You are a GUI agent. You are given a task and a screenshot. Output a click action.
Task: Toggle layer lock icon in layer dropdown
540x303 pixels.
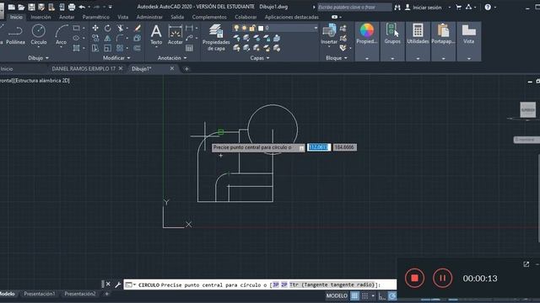[x=252, y=28]
